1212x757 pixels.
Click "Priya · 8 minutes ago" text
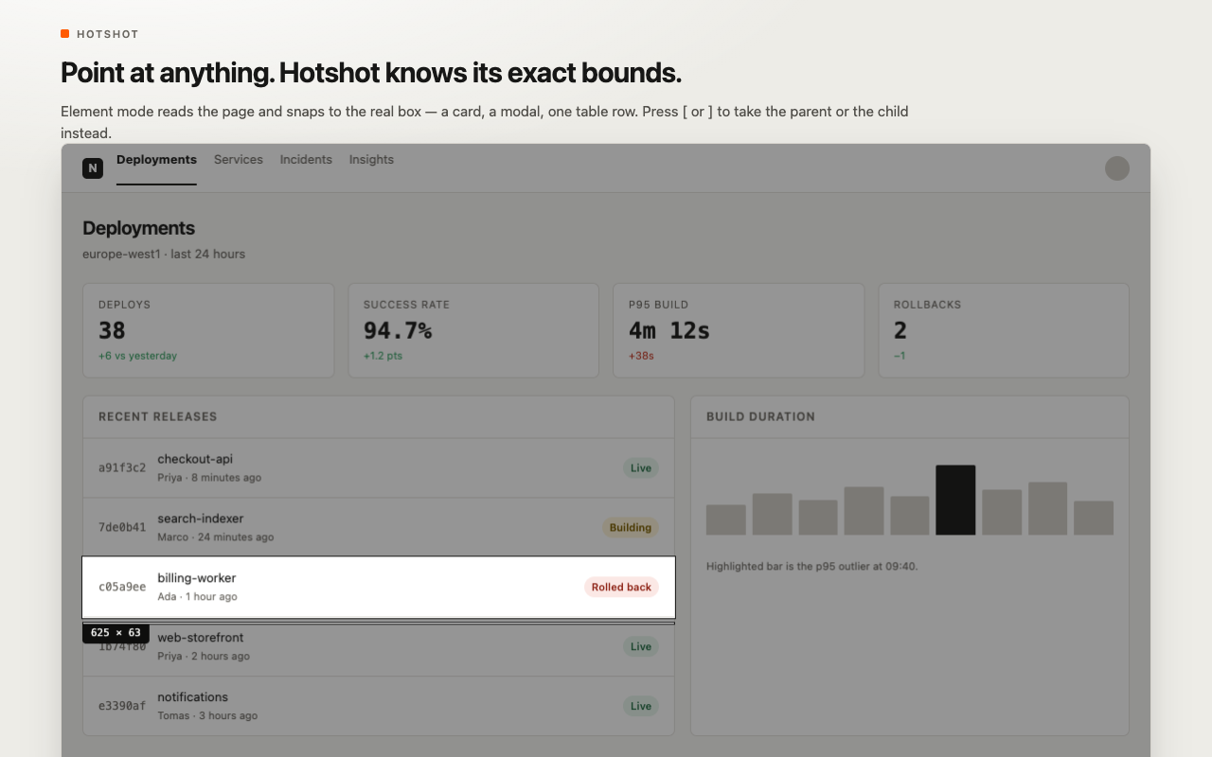click(x=209, y=478)
